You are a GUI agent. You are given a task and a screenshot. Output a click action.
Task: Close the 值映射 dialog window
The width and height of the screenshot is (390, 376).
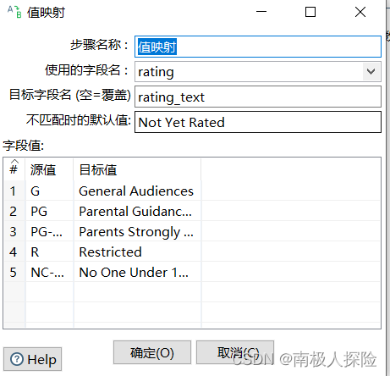(x=360, y=12)
